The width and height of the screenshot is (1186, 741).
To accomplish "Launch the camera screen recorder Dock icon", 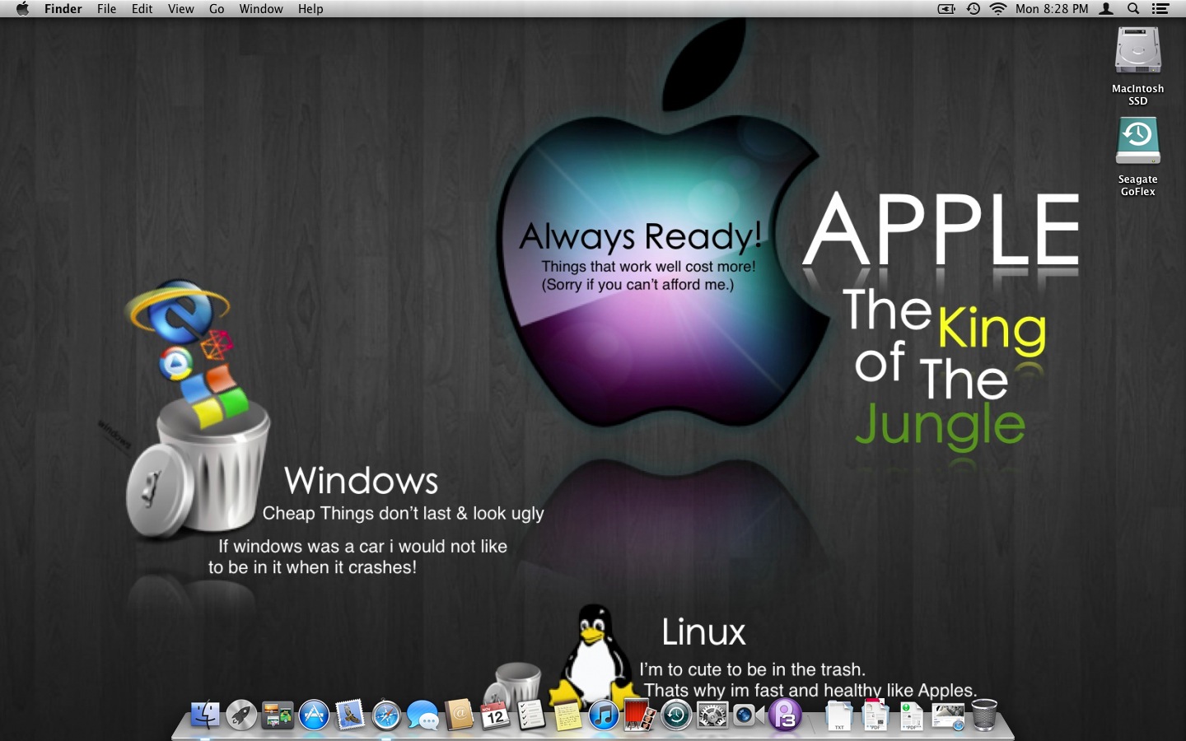I will tap(749, 715).
